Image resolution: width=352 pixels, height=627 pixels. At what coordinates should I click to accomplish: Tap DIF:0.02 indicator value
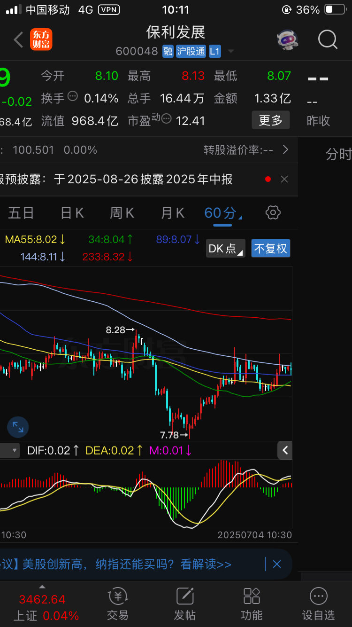coord(53,450)
